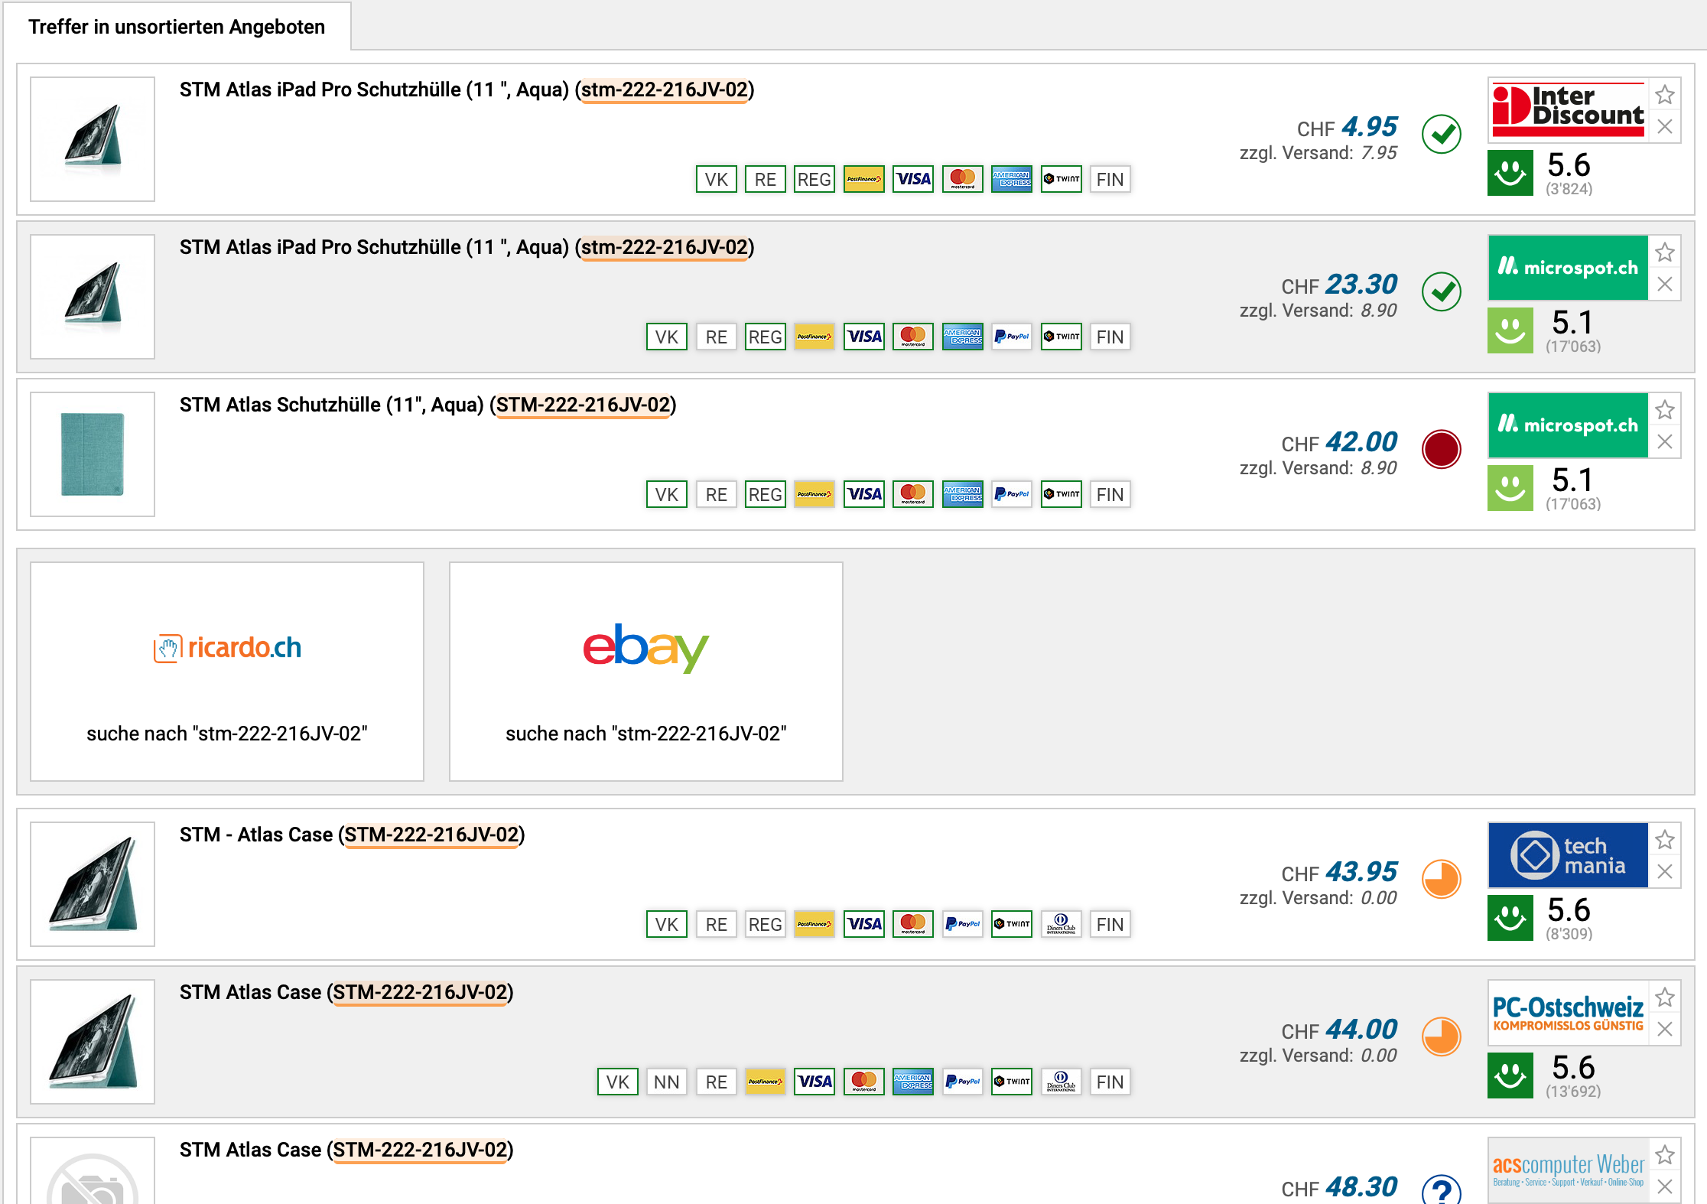Click the teal case thumbnail of CHF 42.00 offer
Image resolution: width=1707 pixels, height=1204 pixels.
[x=93, y=454]
